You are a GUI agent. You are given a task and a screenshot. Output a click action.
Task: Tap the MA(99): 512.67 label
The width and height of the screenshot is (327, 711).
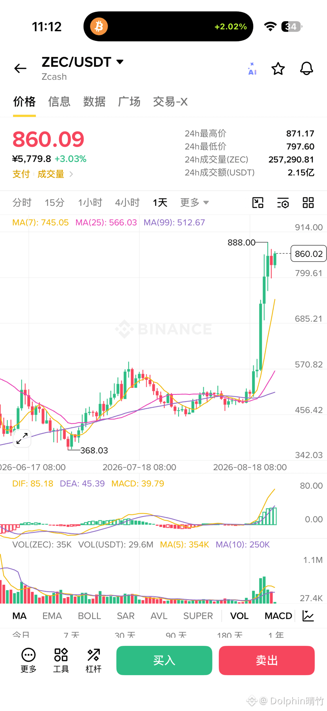[x=174, y=222]
